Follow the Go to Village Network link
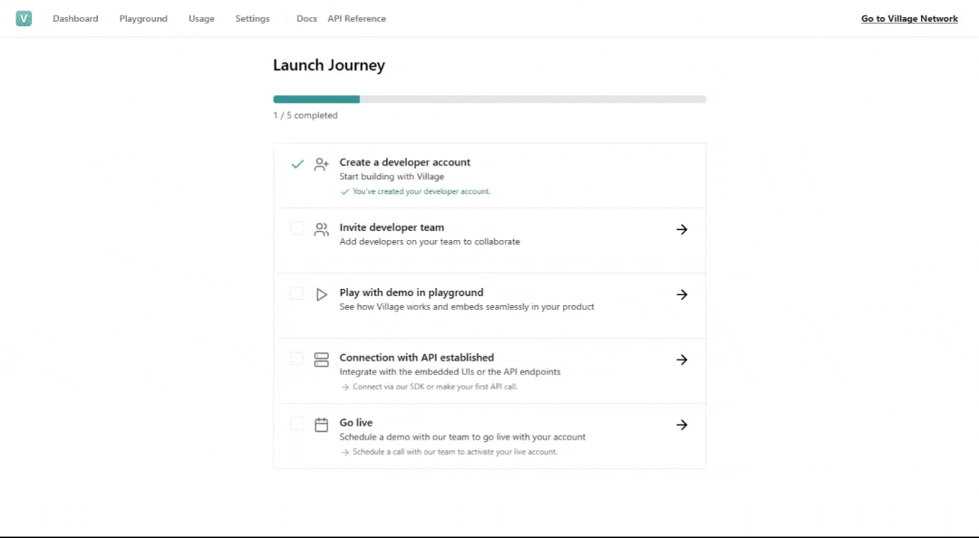979x538 pixels. 909,19
